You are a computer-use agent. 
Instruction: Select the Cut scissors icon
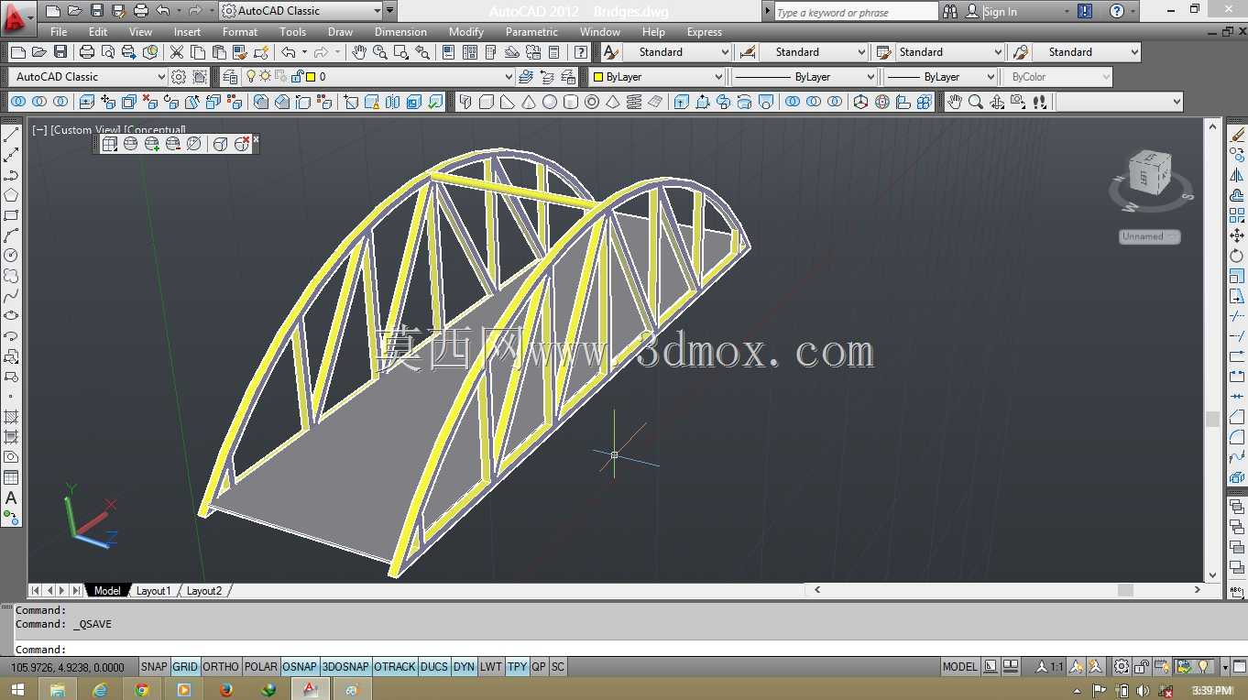[x=177, y=52]
